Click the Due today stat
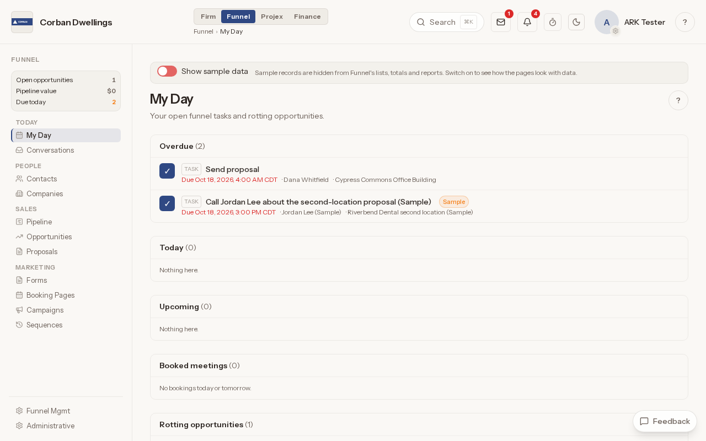 pos(66,102)
